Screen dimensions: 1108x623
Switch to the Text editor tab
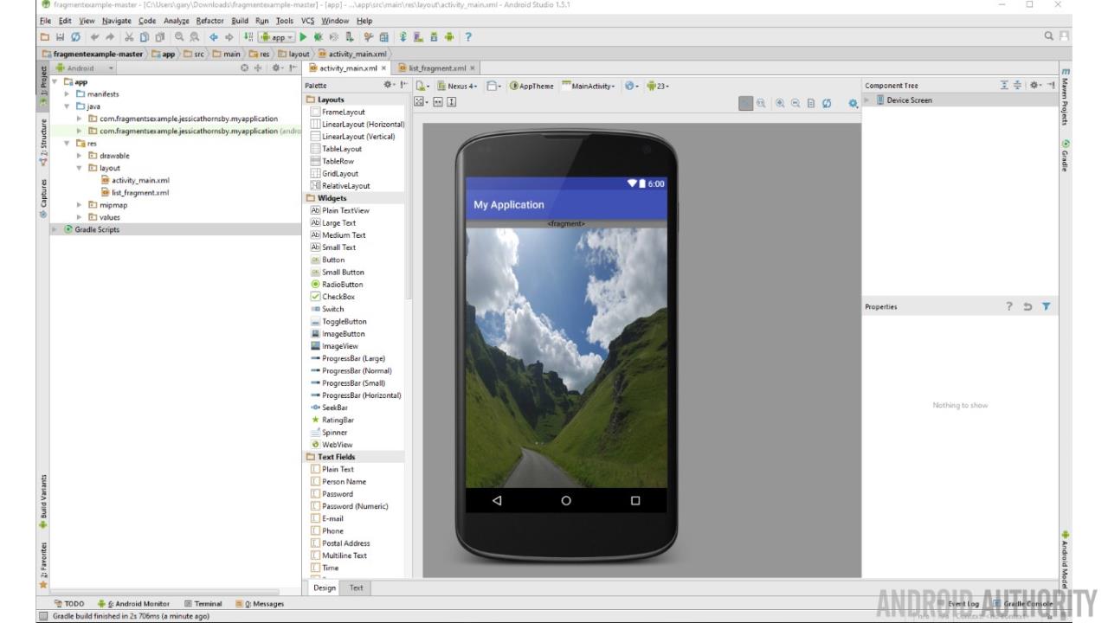pos(356,588)
